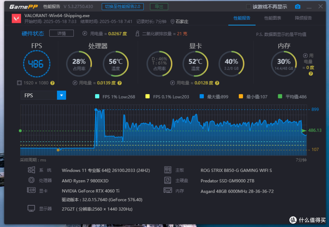329x227 pixels.
Task: Click the power icon beside GPU 用电量
Action: 172,83
